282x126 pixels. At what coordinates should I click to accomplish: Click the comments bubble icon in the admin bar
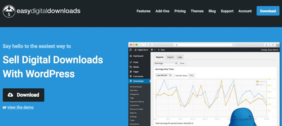(x=152, y=50)
